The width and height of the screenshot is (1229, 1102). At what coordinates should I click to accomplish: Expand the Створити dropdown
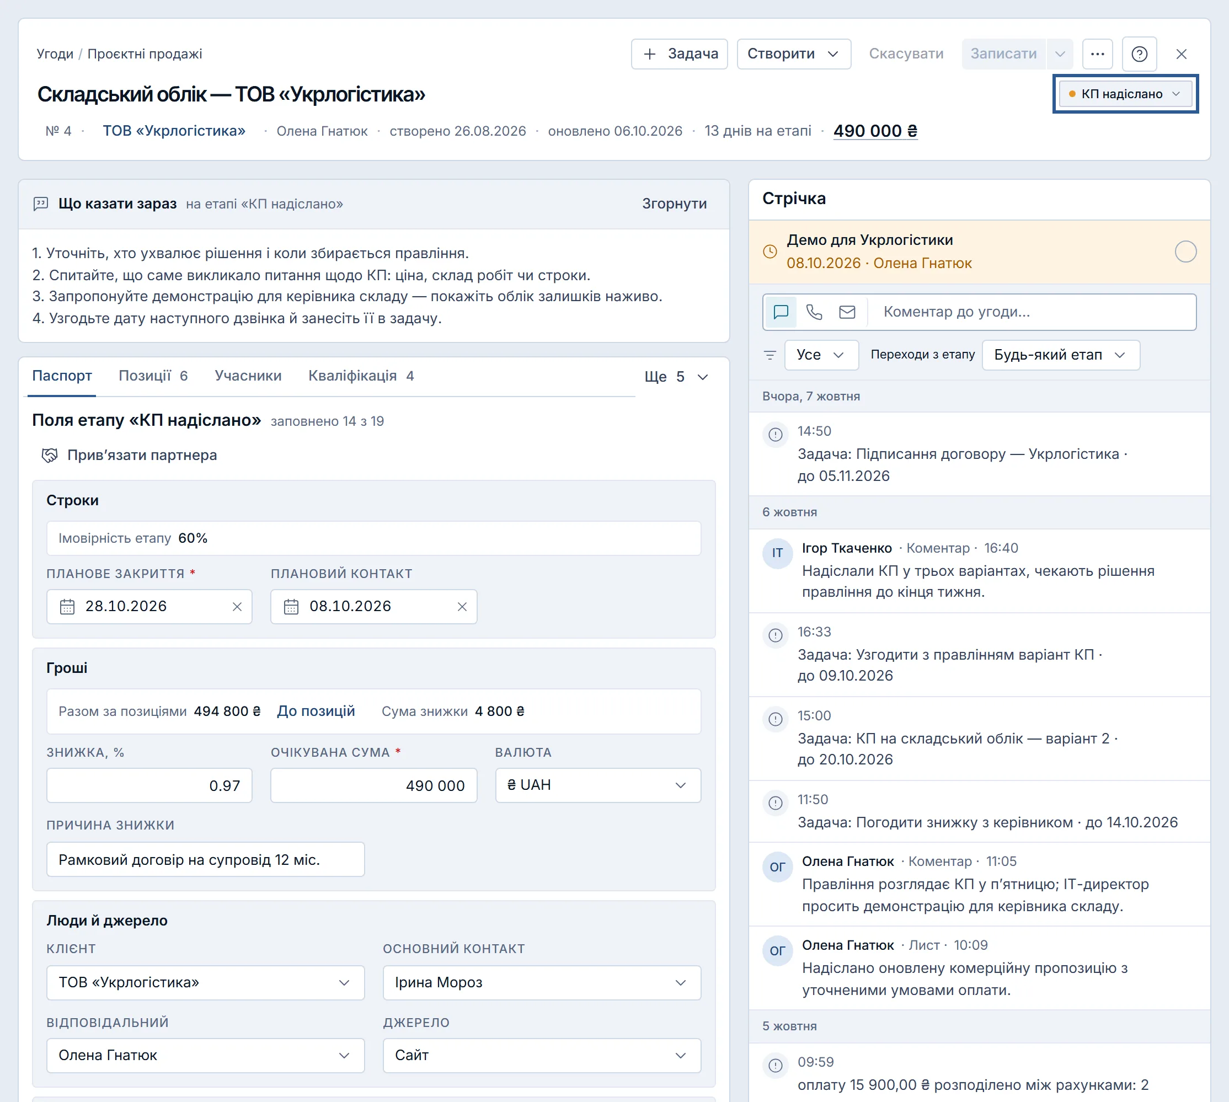793,54
